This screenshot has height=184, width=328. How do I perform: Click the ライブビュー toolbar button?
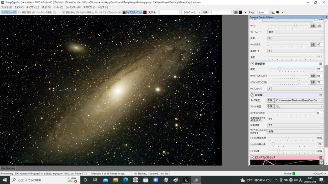click(9, 12)
